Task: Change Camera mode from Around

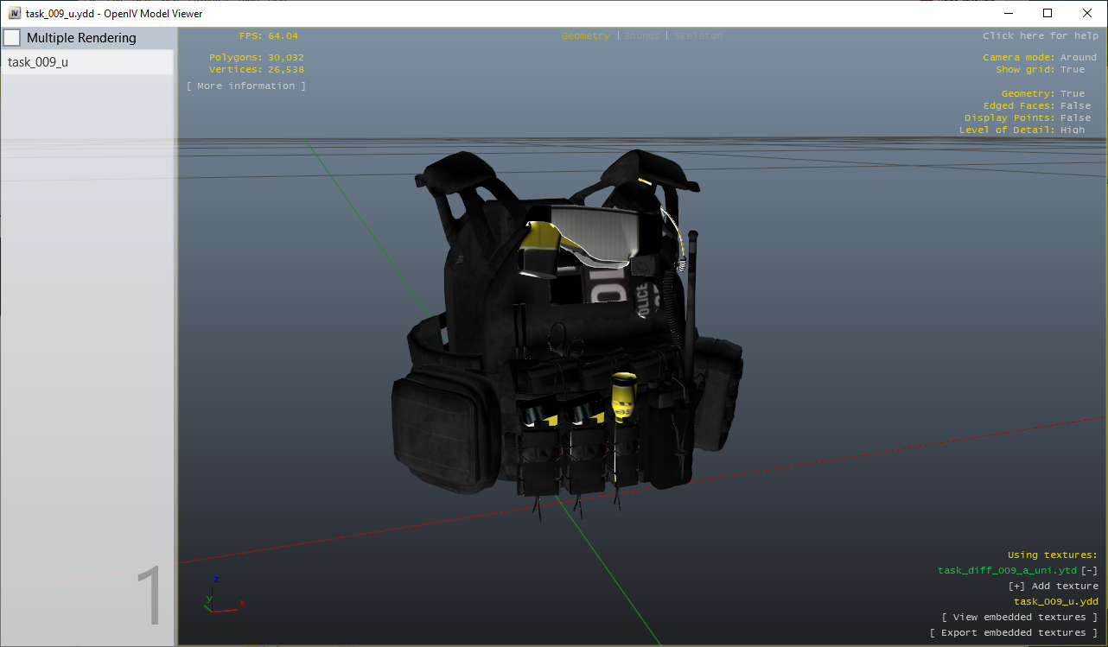Action: (1078, 57)
